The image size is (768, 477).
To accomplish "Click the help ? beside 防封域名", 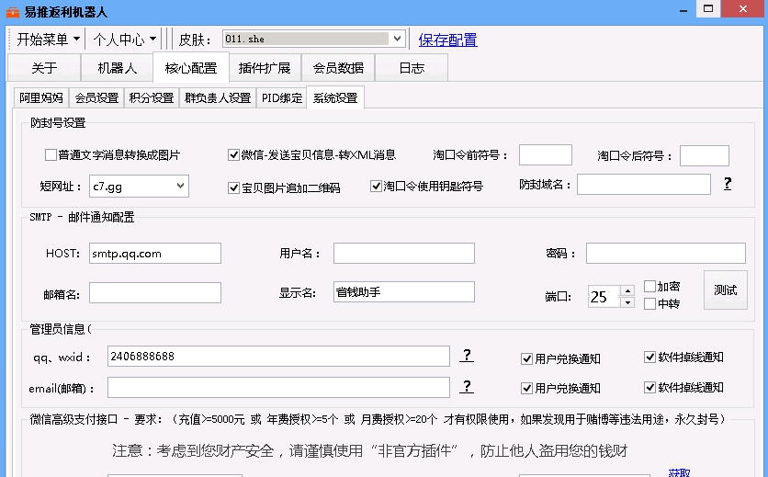I will [x=728, y=183].
